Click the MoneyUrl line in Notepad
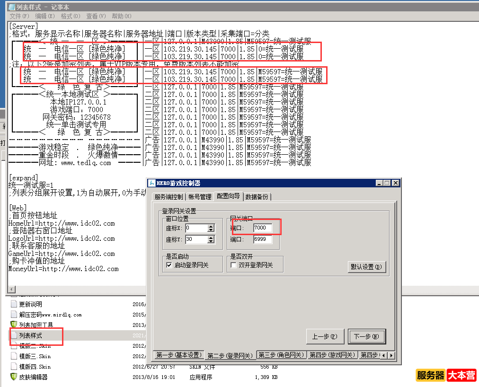The height and width of the screenshot is (387, 479). 63,269
